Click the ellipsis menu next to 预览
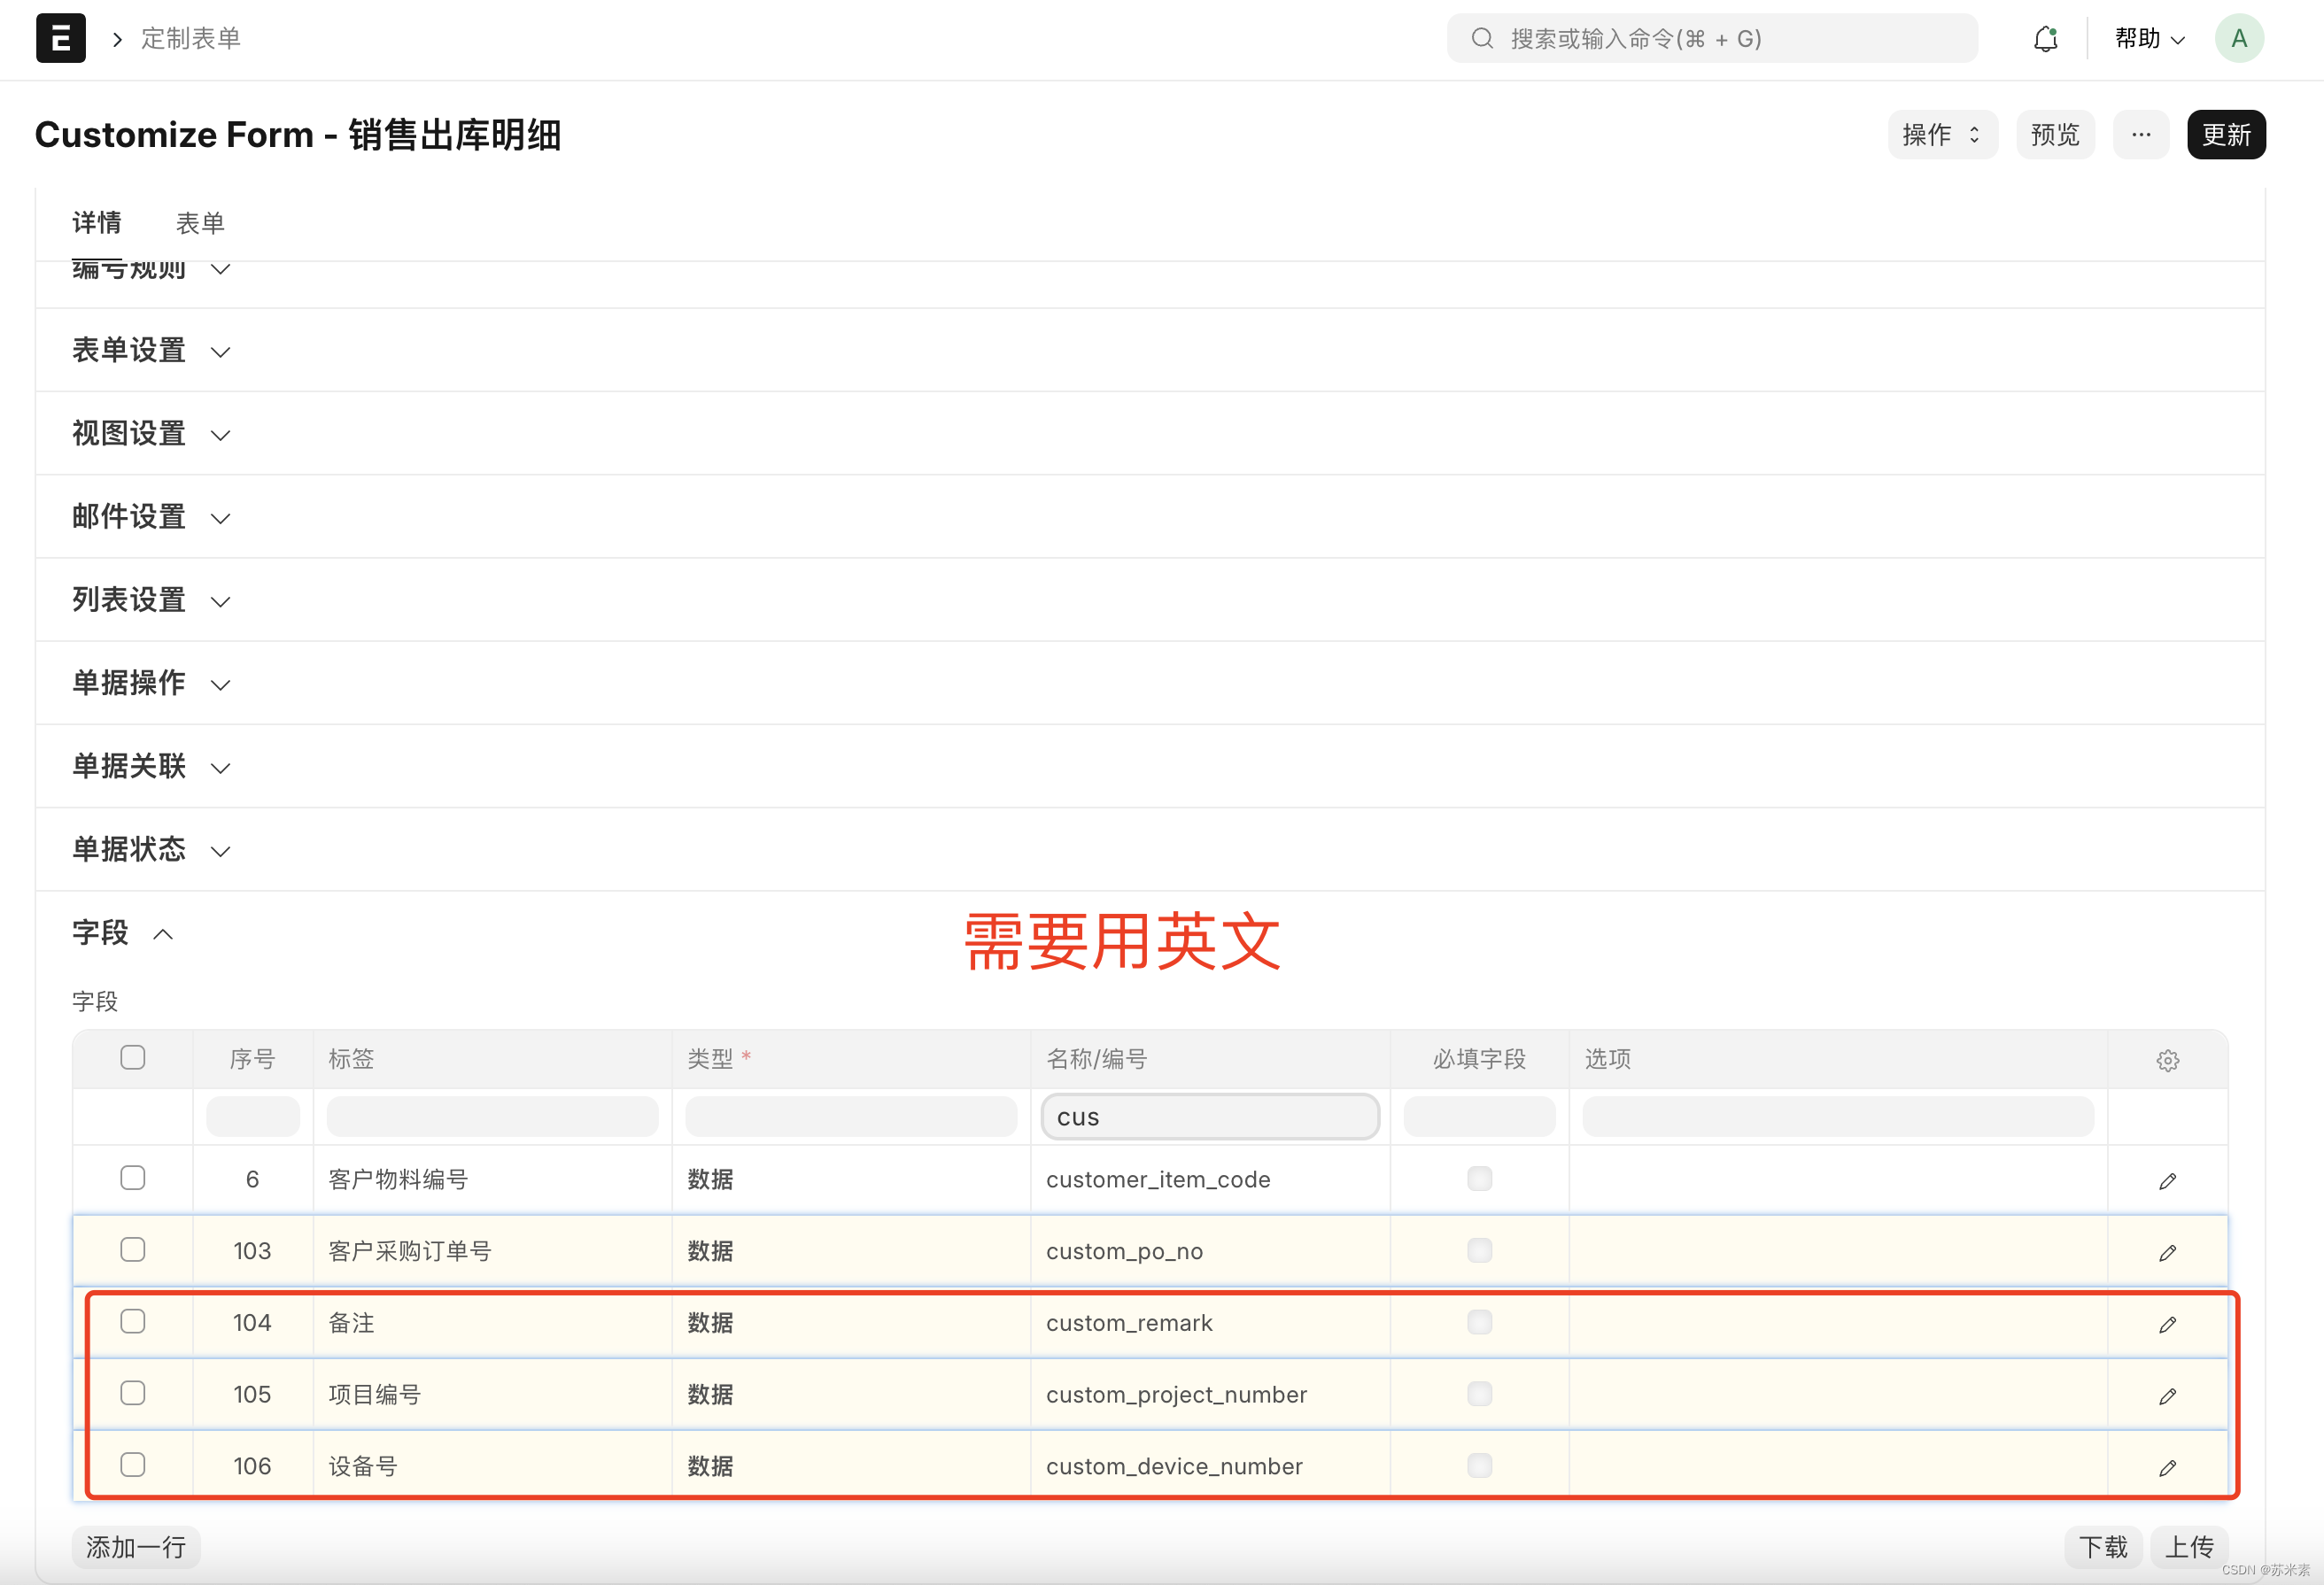The width and height of the screenshot is (2324, 1585). click(x=2141, y=134)
